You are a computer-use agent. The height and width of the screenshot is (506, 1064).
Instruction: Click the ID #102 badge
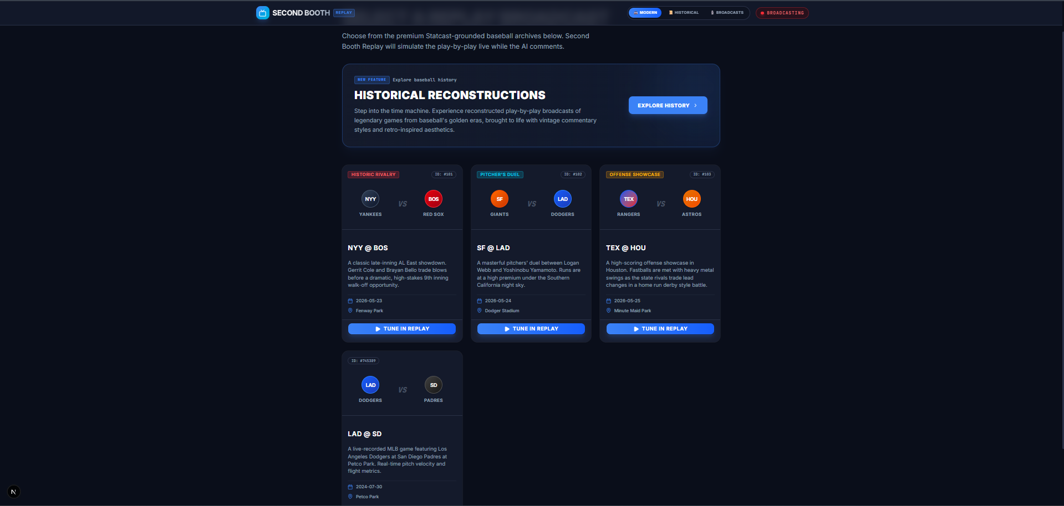(x=573, y=174)
